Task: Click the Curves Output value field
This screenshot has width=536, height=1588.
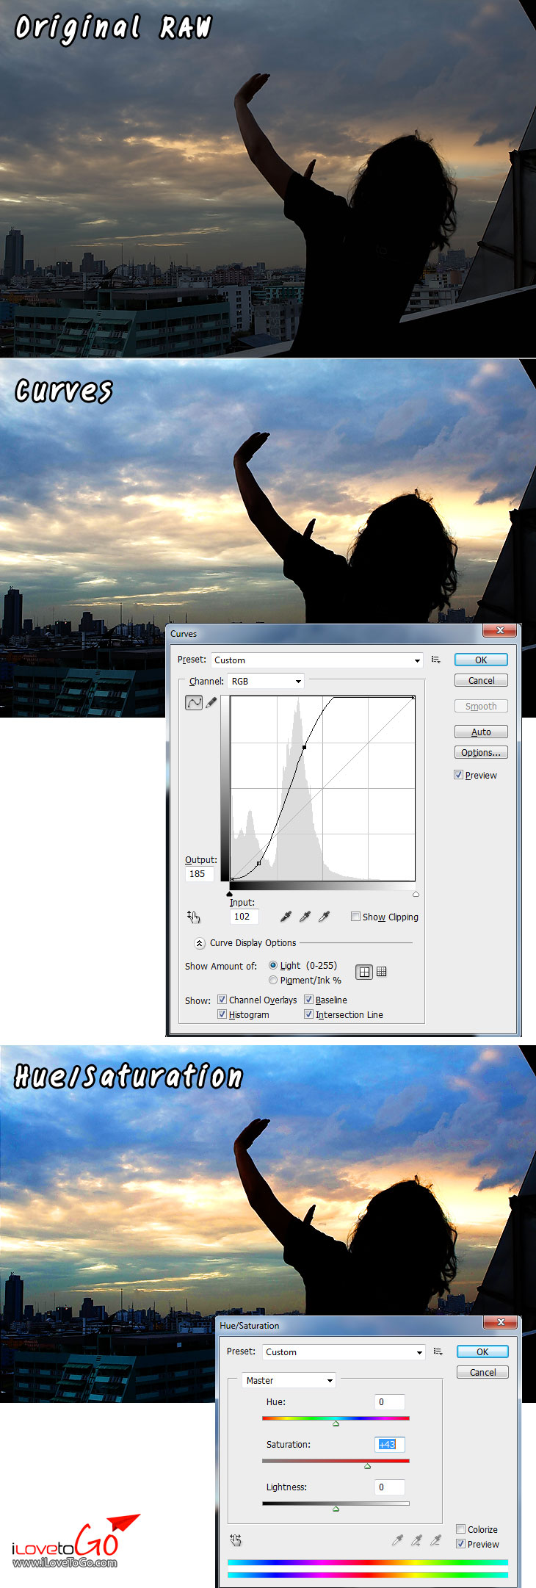Action: [x=200, y=874]
